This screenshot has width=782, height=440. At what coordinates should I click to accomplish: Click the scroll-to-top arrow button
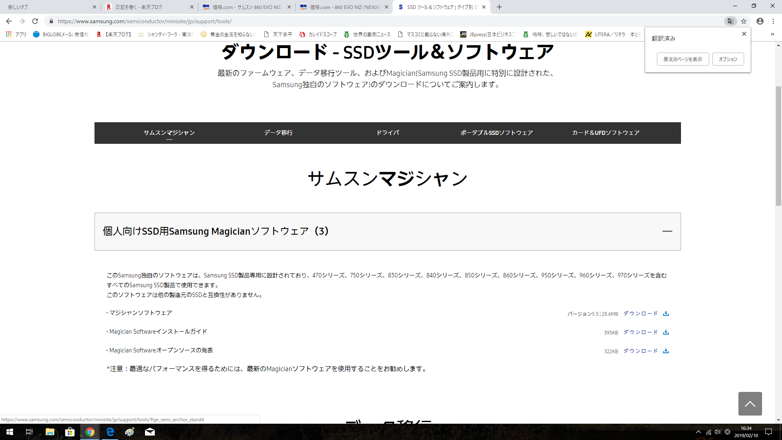click(750, 404)
